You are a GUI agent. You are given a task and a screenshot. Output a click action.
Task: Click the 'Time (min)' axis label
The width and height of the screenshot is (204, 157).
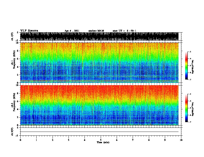[x=103, y=142]
